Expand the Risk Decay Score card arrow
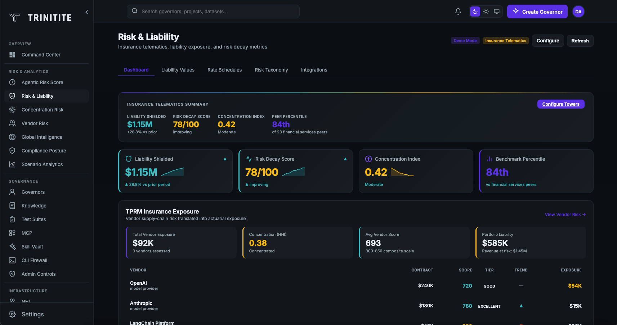 point(345,159)
